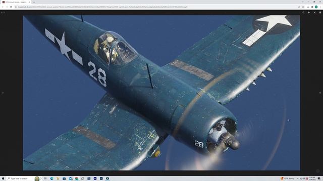This screenshot has height=181, width=323.
Task: Open Task View on the taskbar
Action: pyautogui.click(x=45, y=178)
